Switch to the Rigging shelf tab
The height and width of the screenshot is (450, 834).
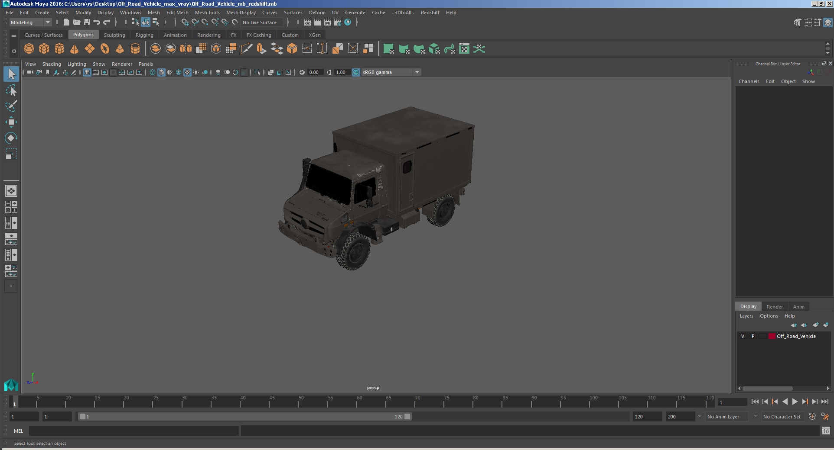click(144, 35)
